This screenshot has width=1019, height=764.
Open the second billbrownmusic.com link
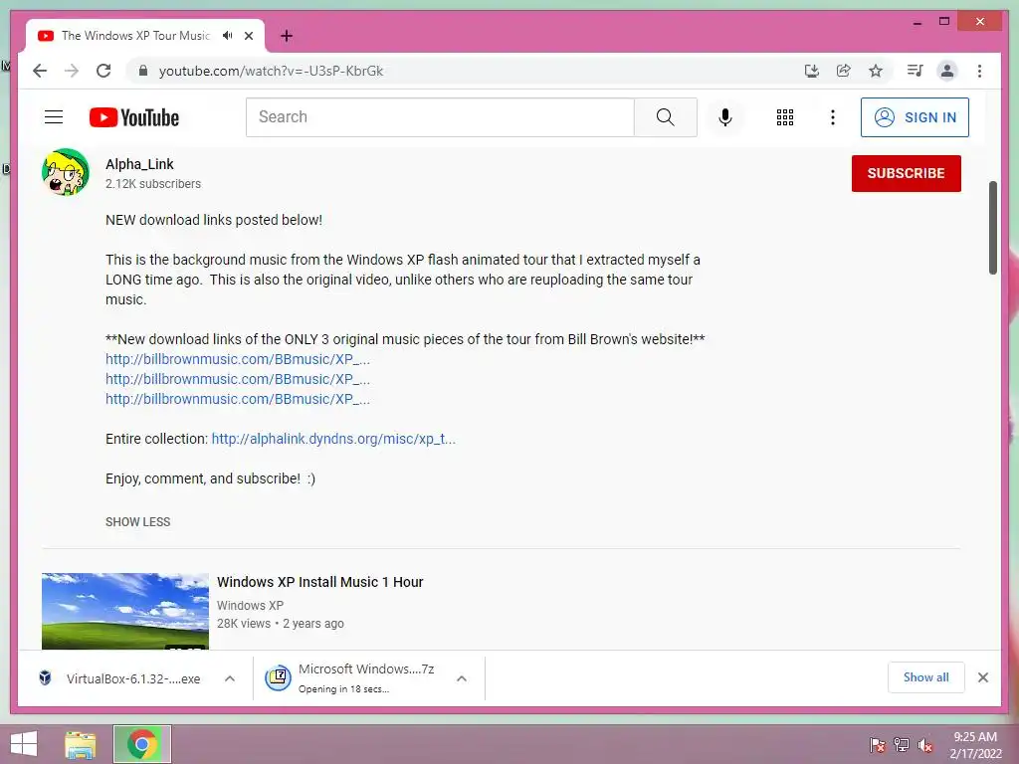point(238,379)
